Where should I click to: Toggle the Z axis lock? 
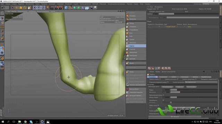click(43, 8)
